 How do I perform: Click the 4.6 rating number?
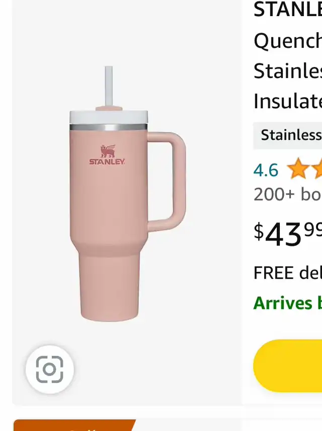pyautogui.click(x=266, y=170)
